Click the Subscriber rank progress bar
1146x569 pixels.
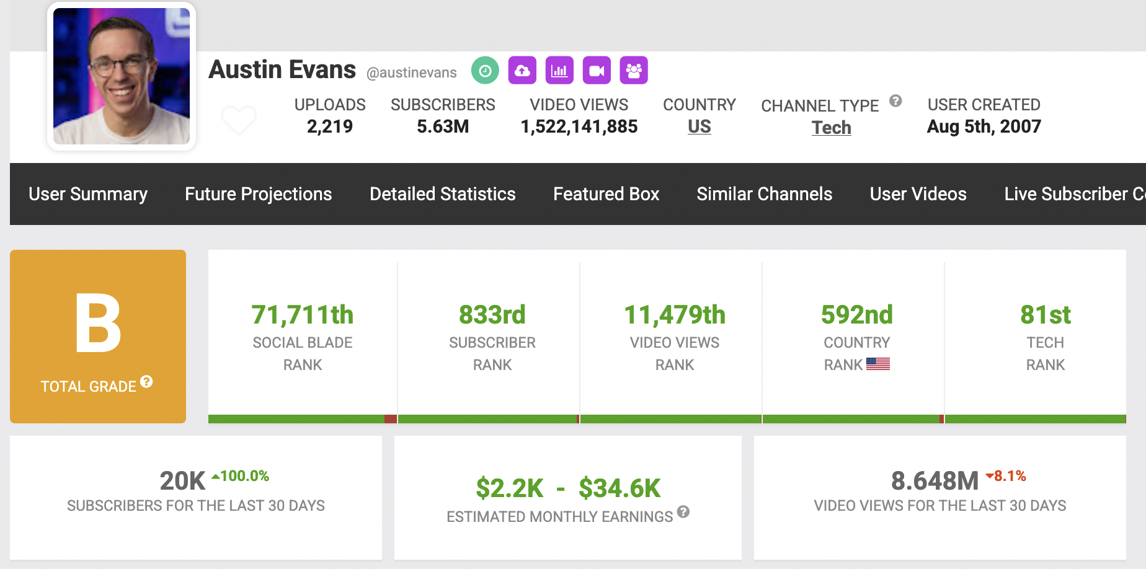tap(489, 419)
